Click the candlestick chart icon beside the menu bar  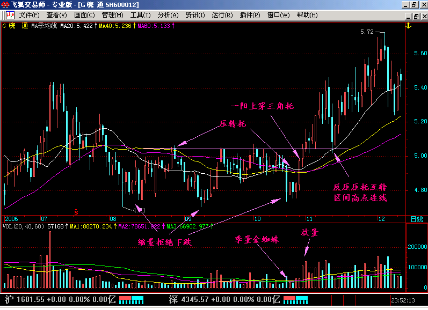[10, 15]
